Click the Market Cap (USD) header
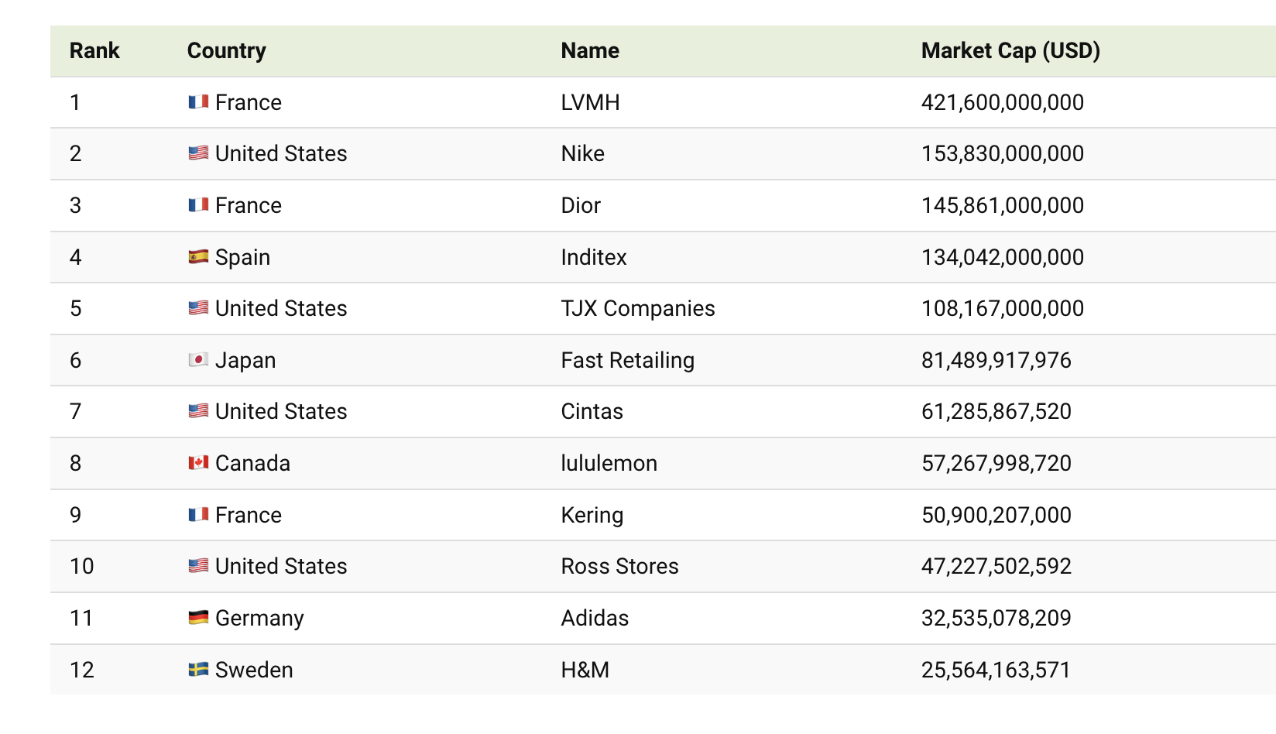Image resolution: width=1276 pixels, height=734 pixels. [x=1010, y=51]
